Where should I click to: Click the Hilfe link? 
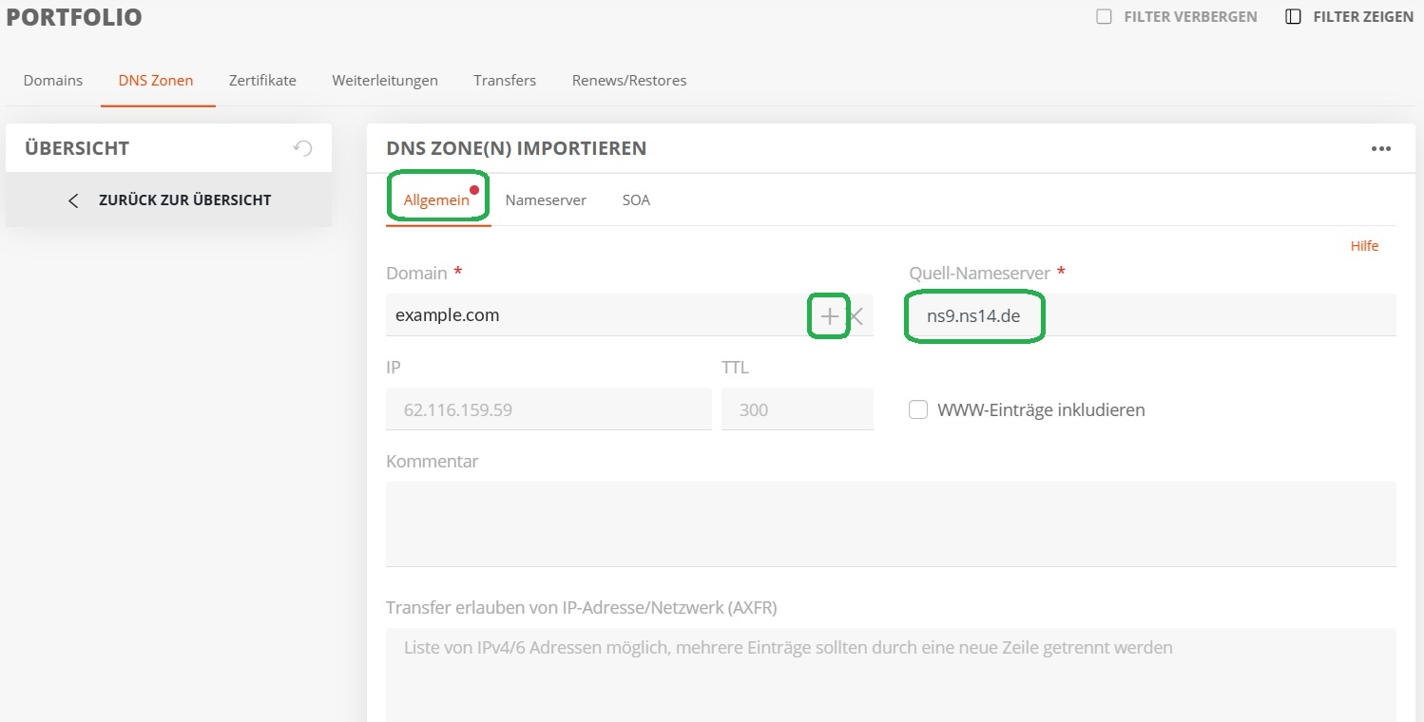1364,246
